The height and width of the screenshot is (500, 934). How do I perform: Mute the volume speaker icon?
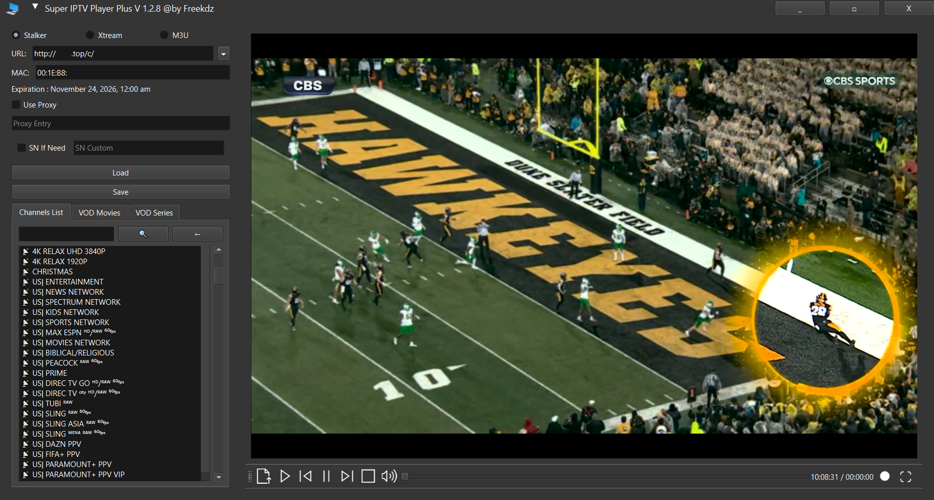389,476
